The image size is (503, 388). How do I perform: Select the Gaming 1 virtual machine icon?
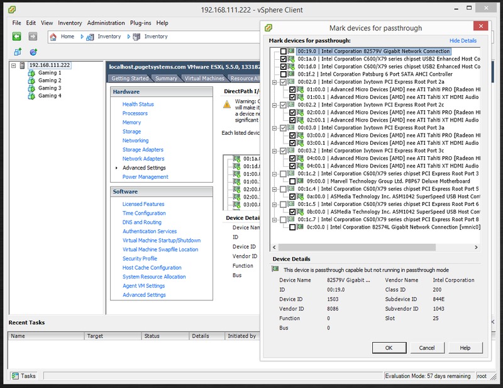click(x=31, y=73)
